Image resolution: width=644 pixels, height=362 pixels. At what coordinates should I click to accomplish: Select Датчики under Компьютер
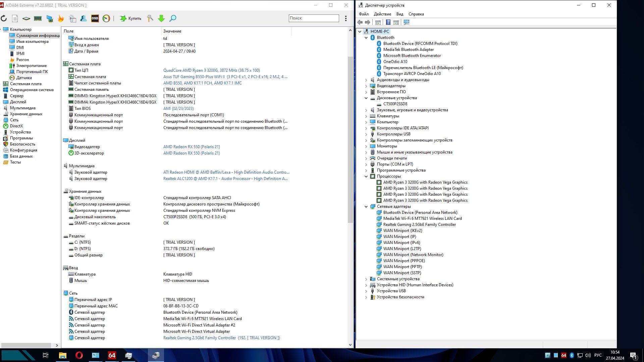click(x=24, y=78)
